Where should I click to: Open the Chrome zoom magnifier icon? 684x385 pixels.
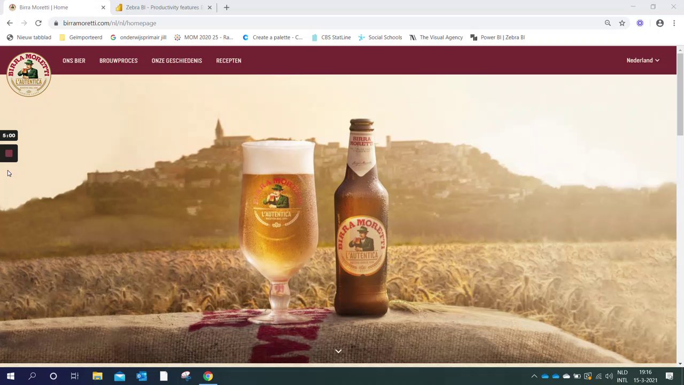[x=608, y=23]
